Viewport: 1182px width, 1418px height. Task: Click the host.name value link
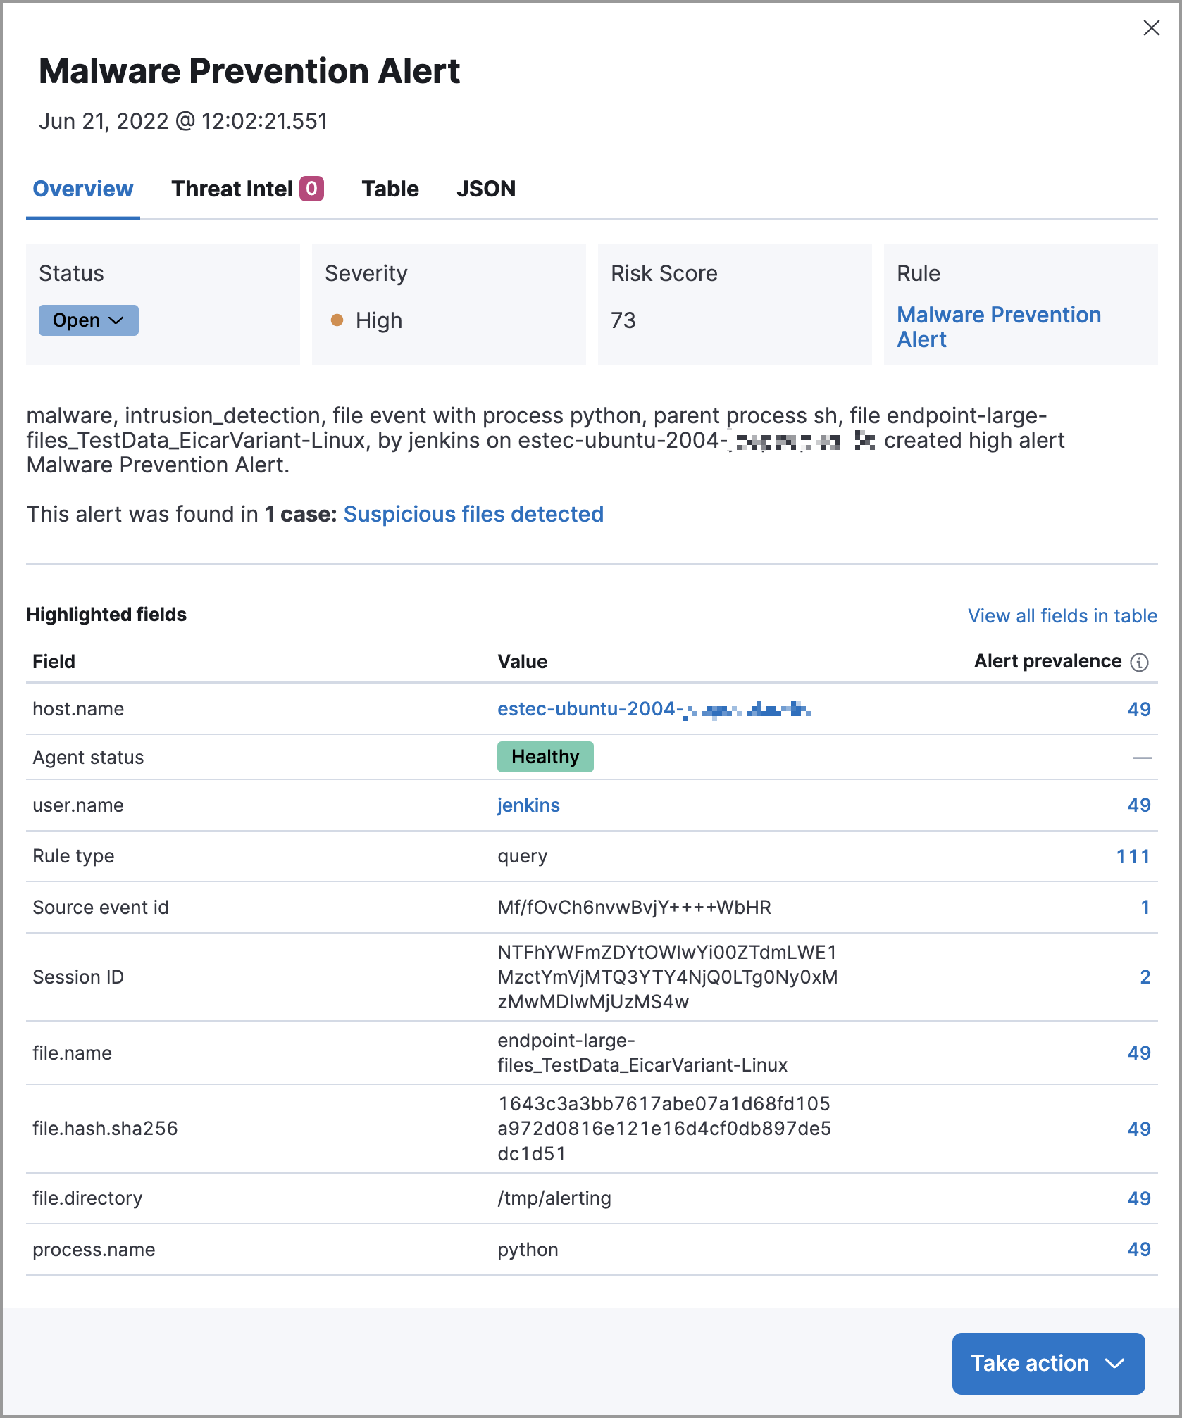653,709
